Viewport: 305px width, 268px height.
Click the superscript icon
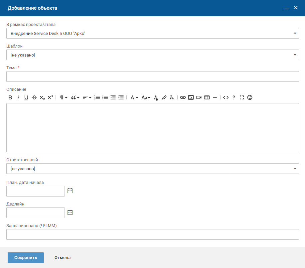tap(50, 97)
